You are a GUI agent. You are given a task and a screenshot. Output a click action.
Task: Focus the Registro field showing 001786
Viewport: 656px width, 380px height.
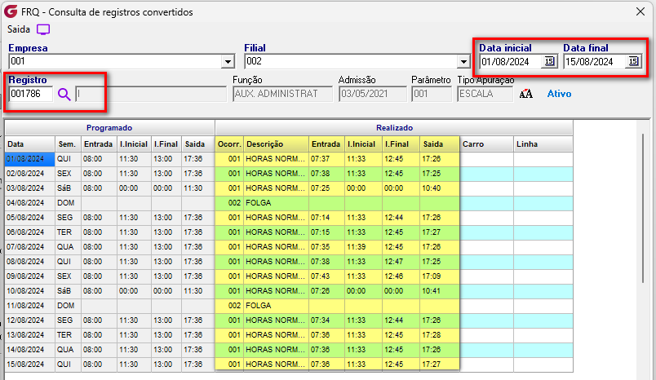pos(30,94)
